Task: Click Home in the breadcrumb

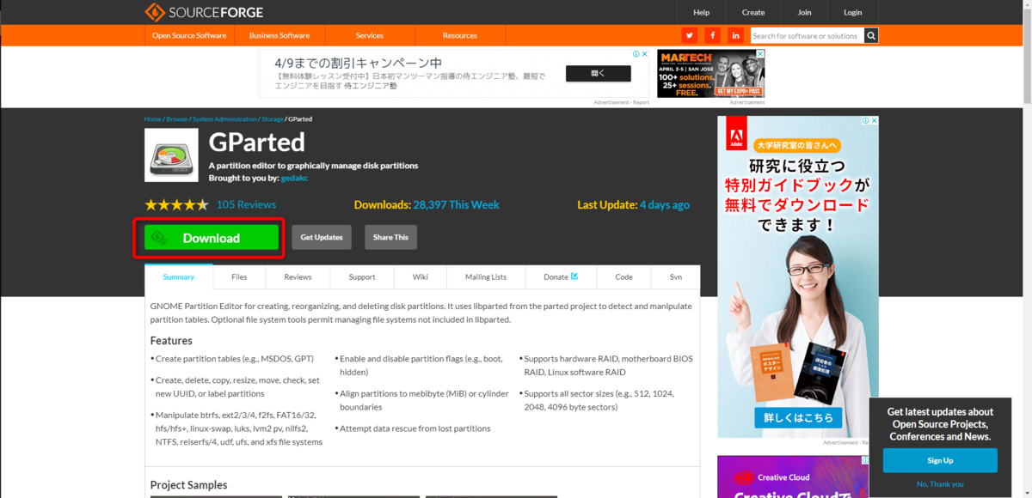Action: (152, 119)
